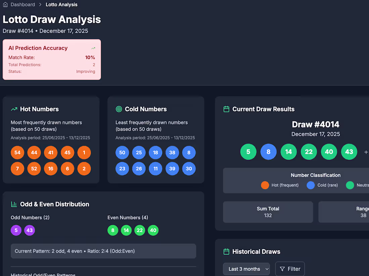Click the orange Hot legend color dot

click(265, 185)
